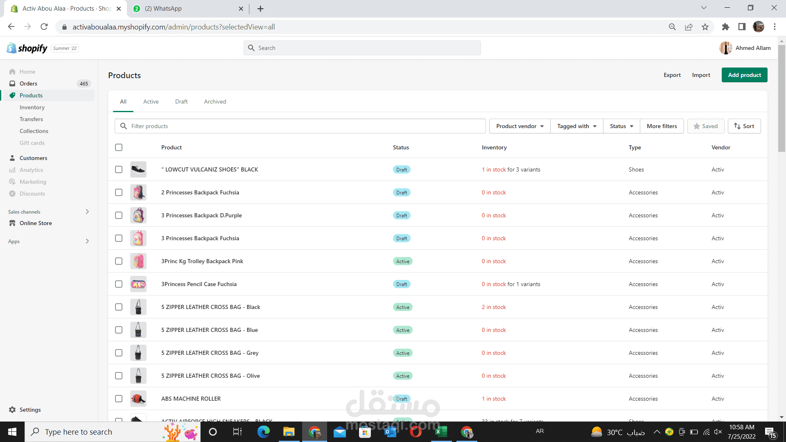Click the Add product button

tap(744, 75)
